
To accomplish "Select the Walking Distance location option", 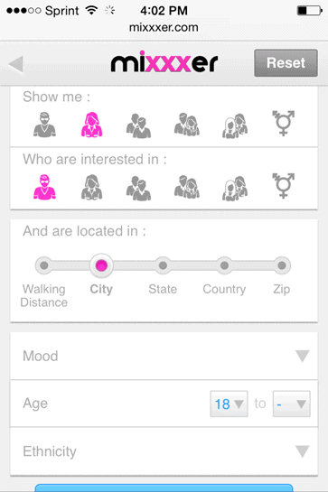I will (x=44, y=265).
